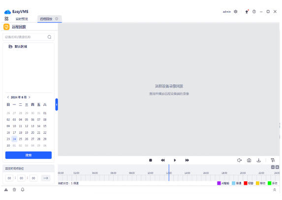This screenshot has width=282, height=200.
Task: Click the upload arrow icon with red dot
Action: coord(247,12)
